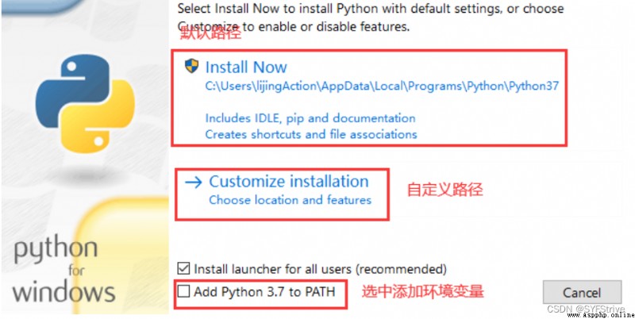
Task: Uncheck Install launcher for all users
Action: pyautogui.click(x=184, y=268)
